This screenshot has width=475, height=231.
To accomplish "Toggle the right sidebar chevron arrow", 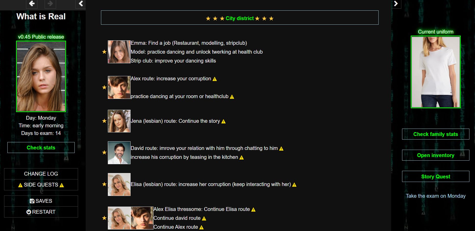I will pyautogui.click(x=396, y=4).
